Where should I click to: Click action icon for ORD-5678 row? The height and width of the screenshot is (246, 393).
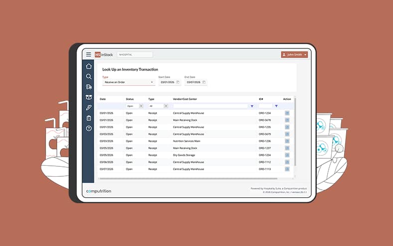point(287,120)
